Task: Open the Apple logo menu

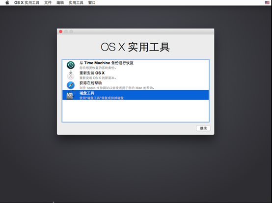Action: [x=7, y=2]
